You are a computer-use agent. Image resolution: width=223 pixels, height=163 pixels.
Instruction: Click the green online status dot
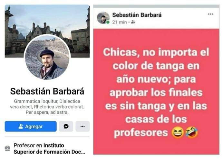click(x=108, y=22)
